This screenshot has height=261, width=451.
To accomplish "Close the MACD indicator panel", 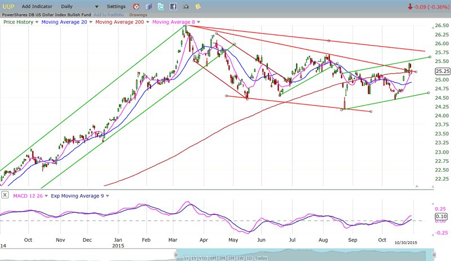I will pyautogui.click(x=5, y=195).
